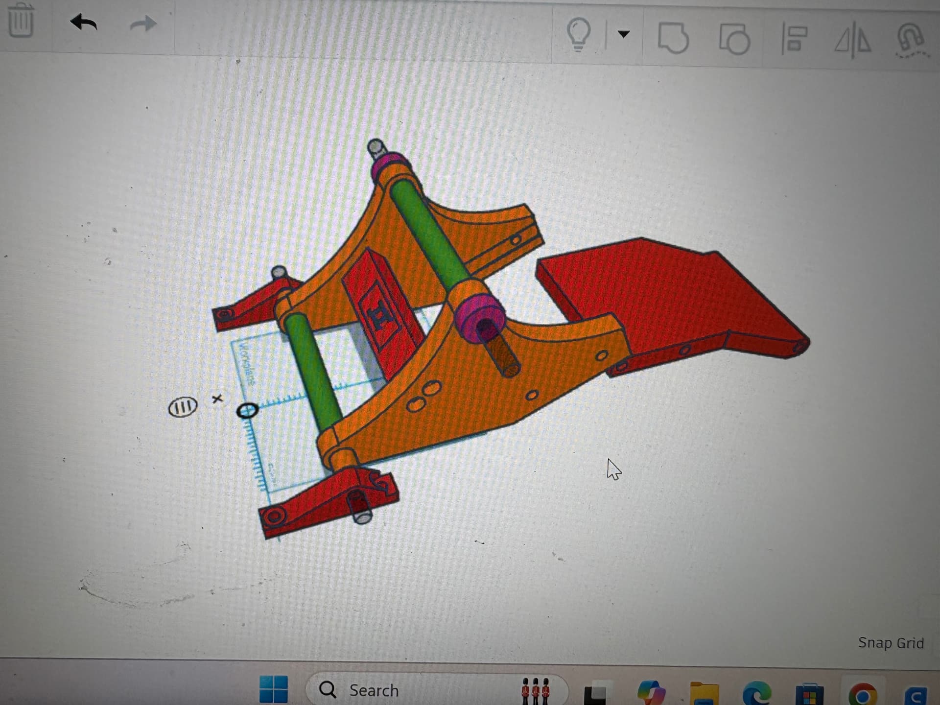Open the Align tool

[794, 40]
